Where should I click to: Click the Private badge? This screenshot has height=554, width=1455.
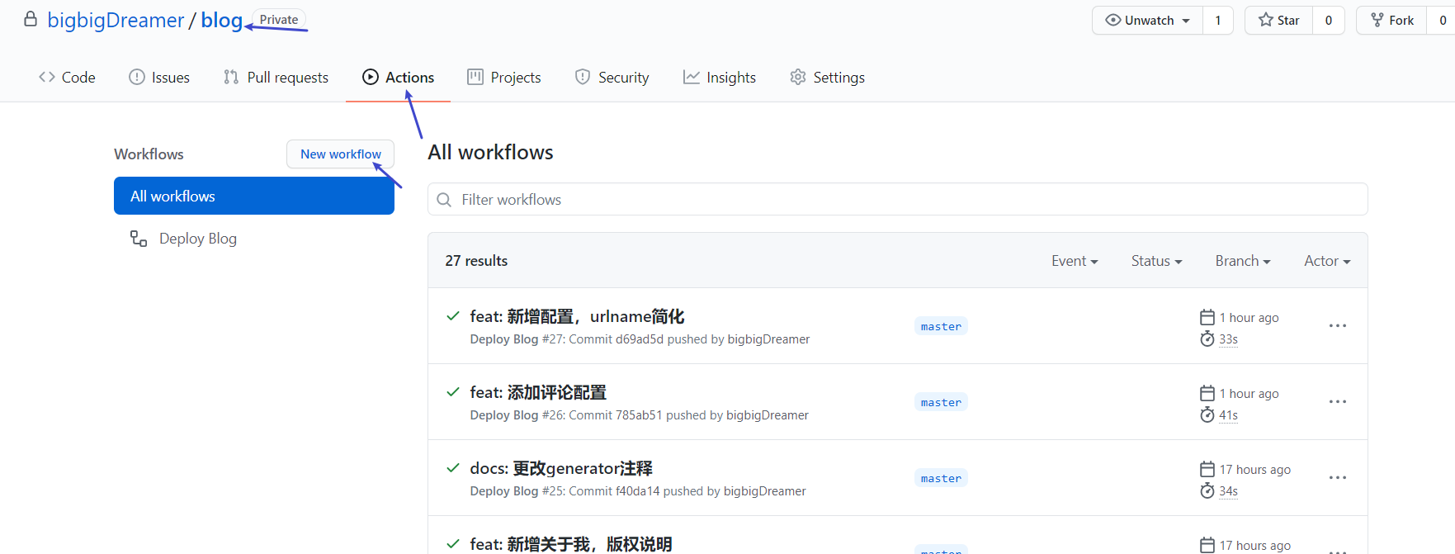pos(279,20)
